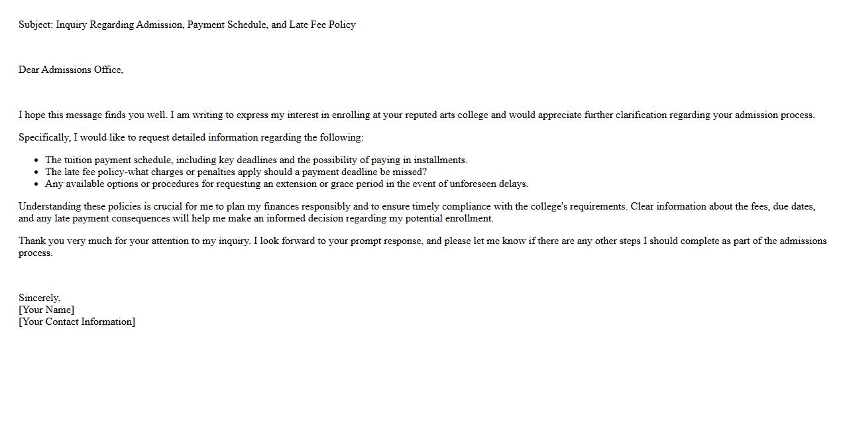This screenshot has height=431, width=847.
Task: Click the [Your Name] placeholder
Action: (46, 310)
